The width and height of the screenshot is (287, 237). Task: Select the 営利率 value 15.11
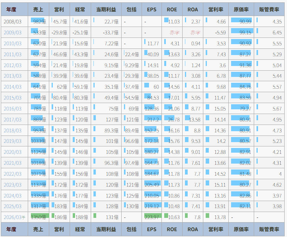219,185
